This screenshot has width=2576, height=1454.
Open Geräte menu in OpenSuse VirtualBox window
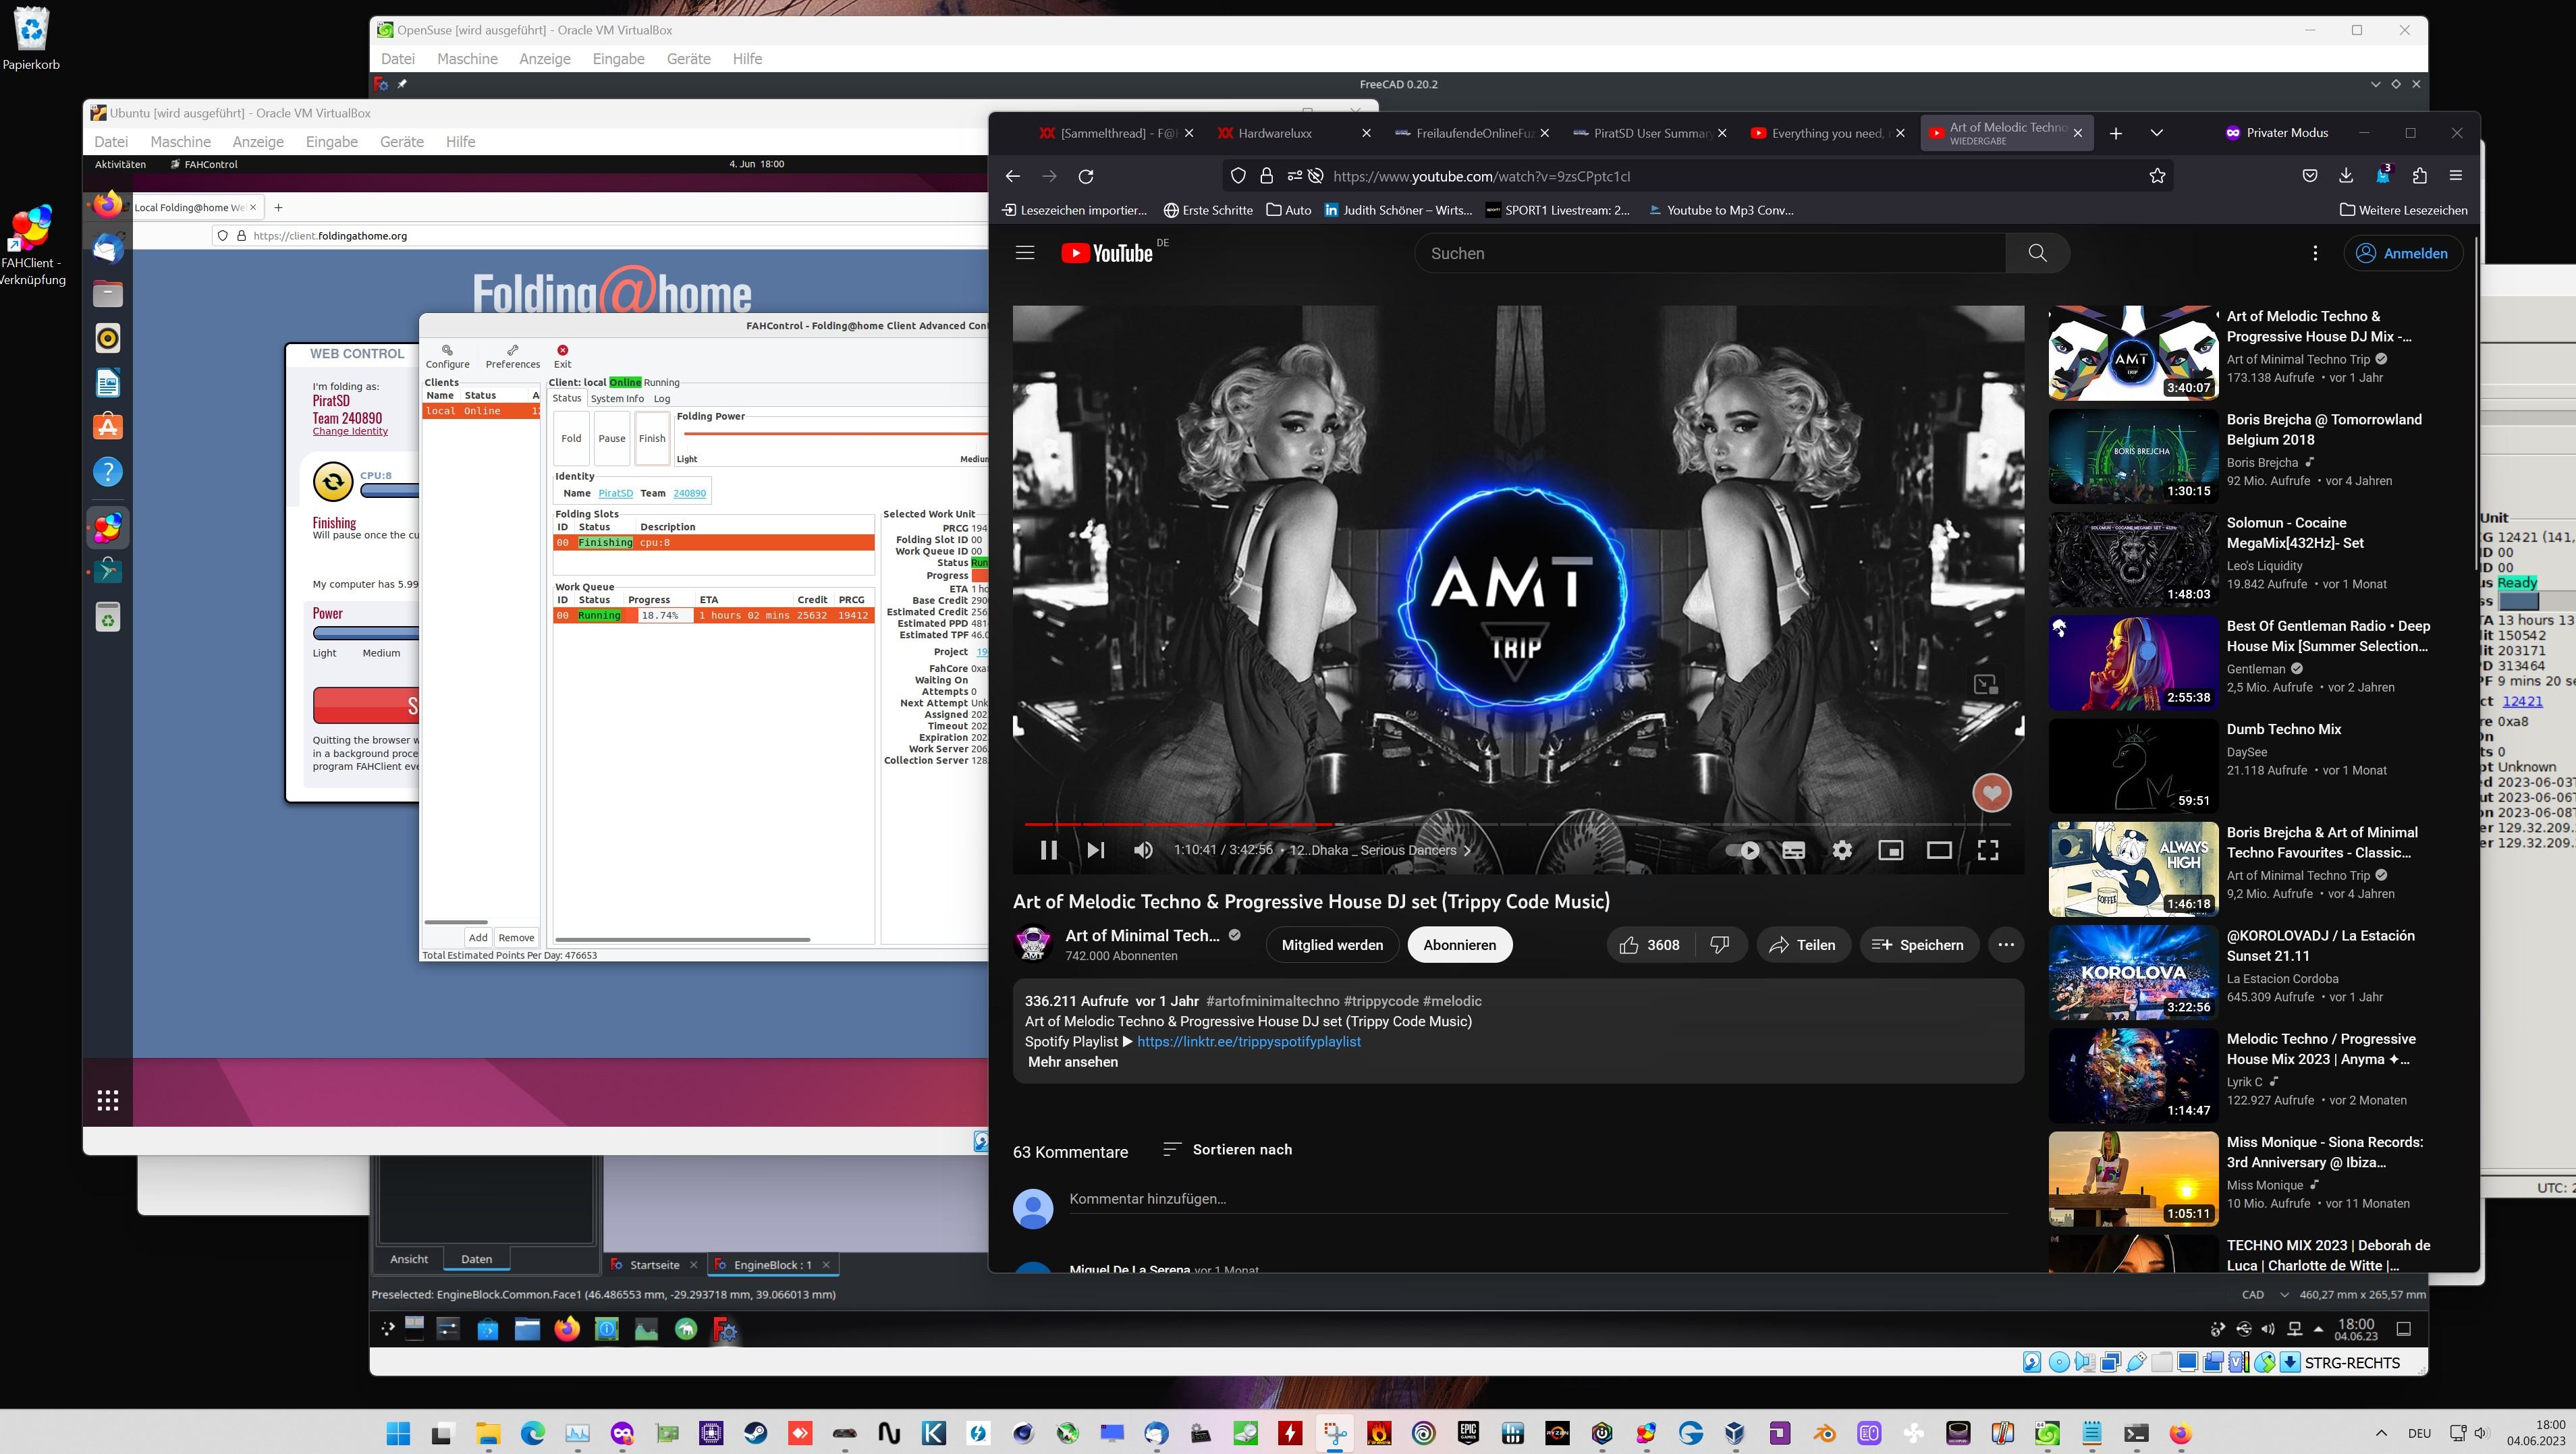688,59
